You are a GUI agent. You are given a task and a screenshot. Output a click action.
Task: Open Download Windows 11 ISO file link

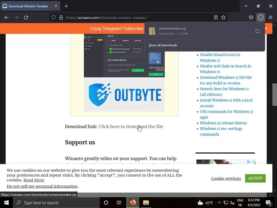click(x=226, y=80)
